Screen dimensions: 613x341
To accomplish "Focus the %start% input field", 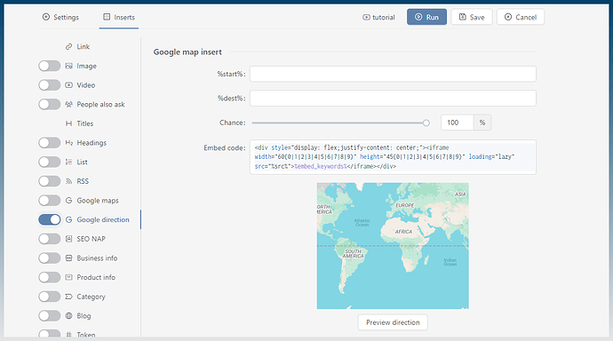I will (393, 74).
